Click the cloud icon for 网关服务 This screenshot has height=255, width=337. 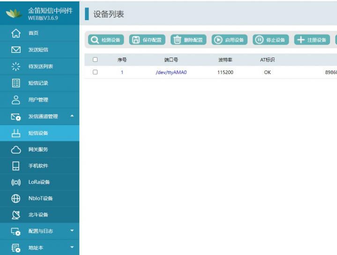point(16,150)
